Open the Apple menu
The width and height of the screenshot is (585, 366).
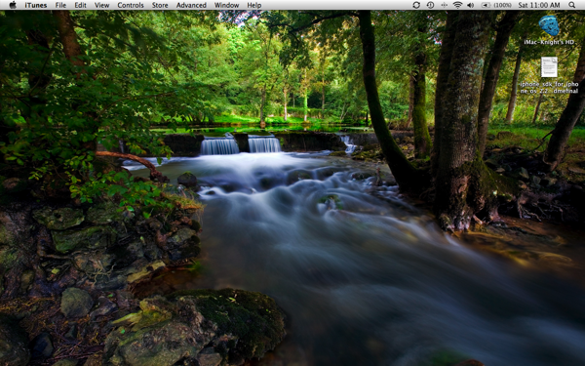13,5
